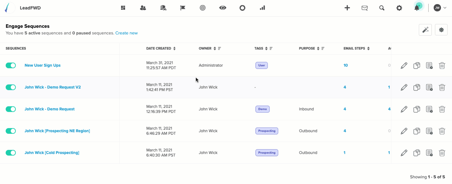The height and width of the screenshot is (184, 452).
Task: Open John Wick [Prospecting NE Region] link
Action: click(57, 131)
